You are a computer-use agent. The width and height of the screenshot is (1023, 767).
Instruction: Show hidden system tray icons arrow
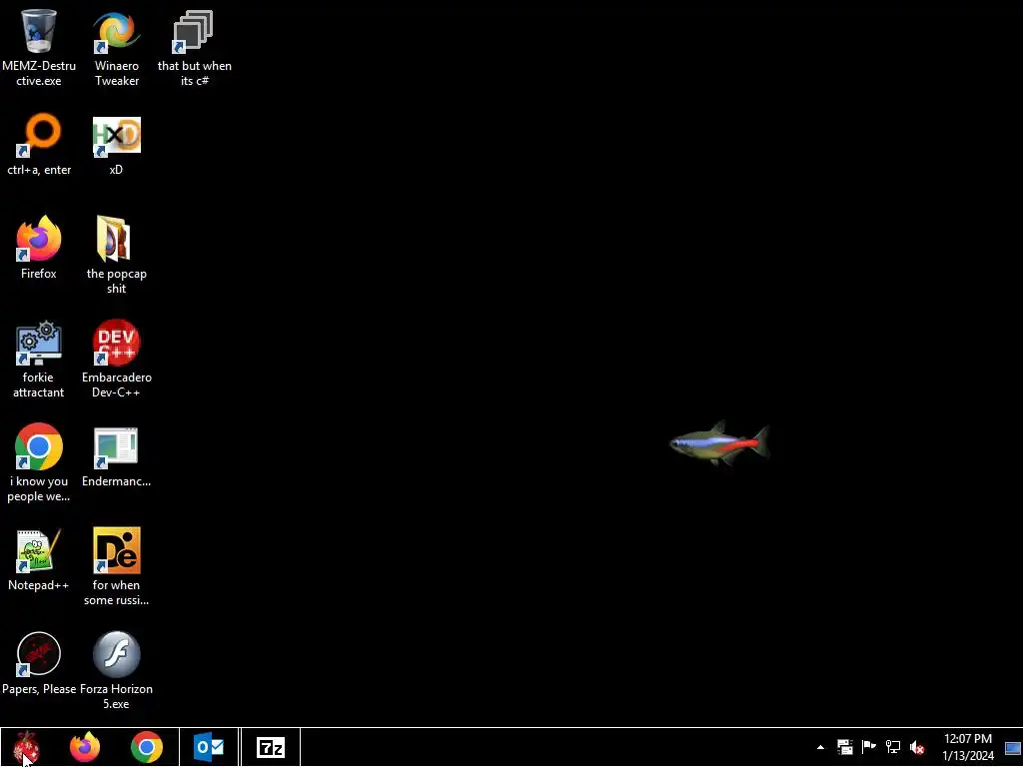821,747
